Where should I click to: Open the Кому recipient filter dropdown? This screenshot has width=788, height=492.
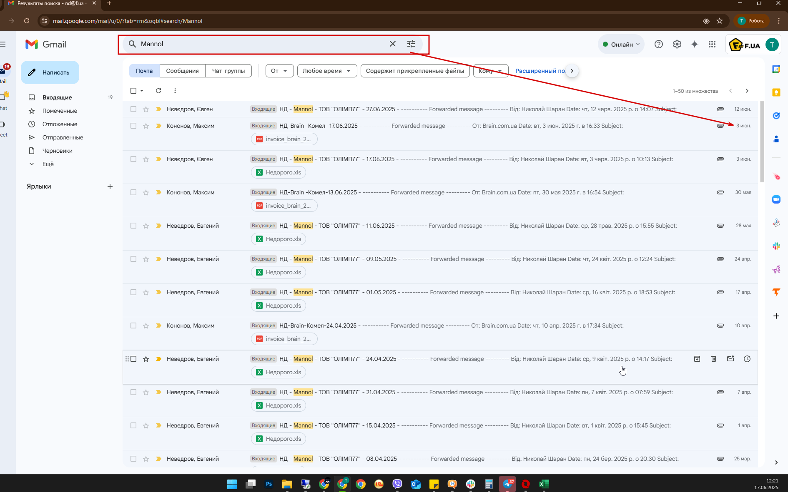(491, 71)
